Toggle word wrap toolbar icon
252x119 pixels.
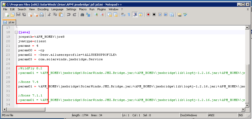coord(123,15)
